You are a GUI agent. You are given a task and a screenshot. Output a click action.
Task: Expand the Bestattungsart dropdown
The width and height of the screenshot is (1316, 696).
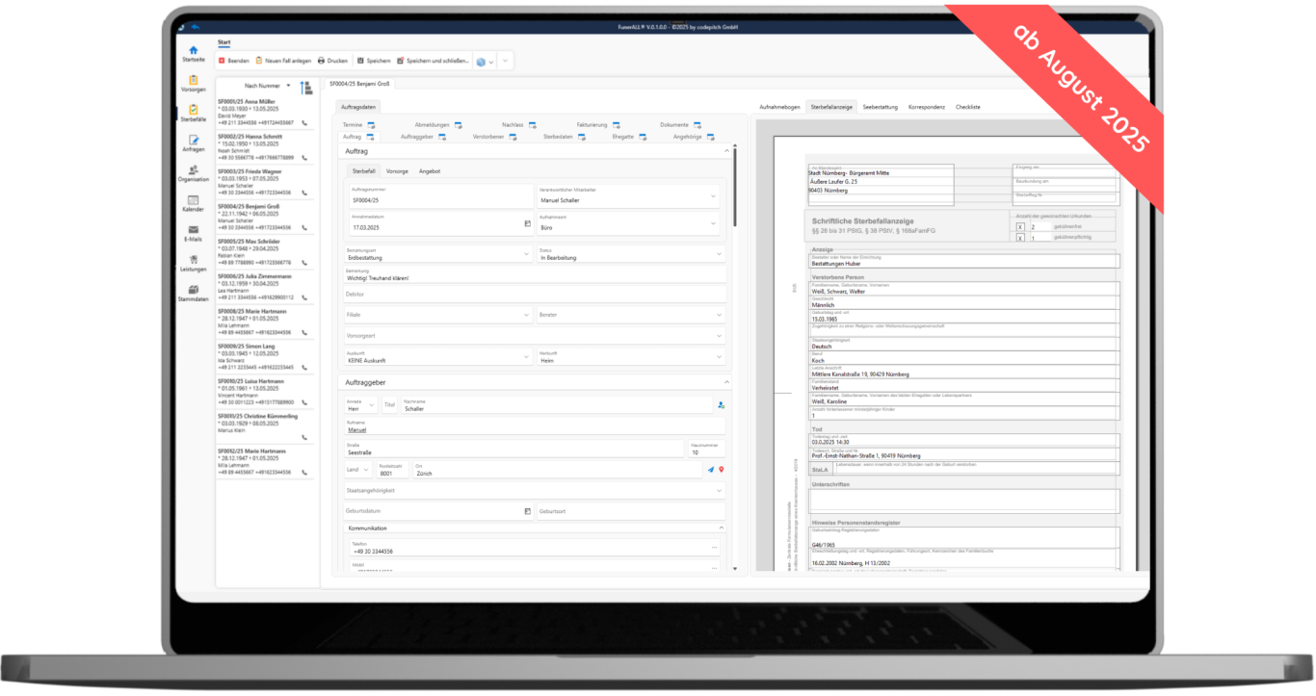pos(526,254)
